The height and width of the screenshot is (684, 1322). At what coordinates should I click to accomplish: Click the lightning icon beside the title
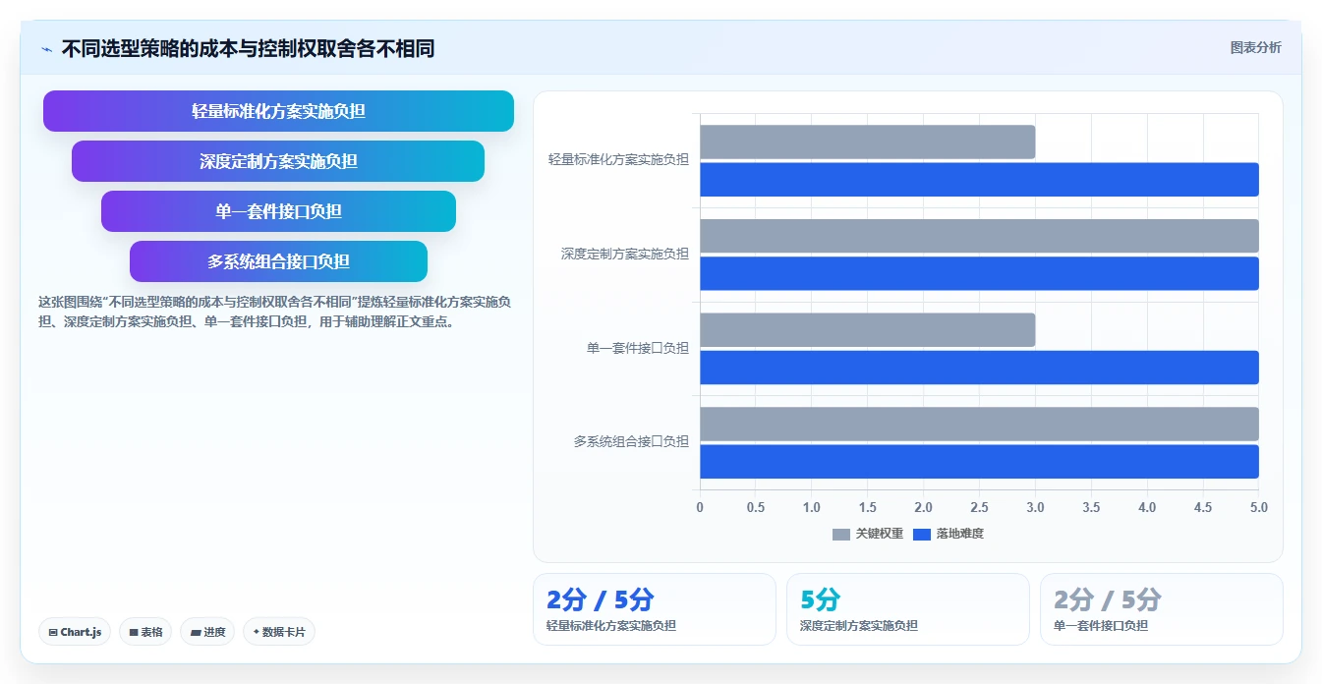pyautogui.click(x=46, y=49)
